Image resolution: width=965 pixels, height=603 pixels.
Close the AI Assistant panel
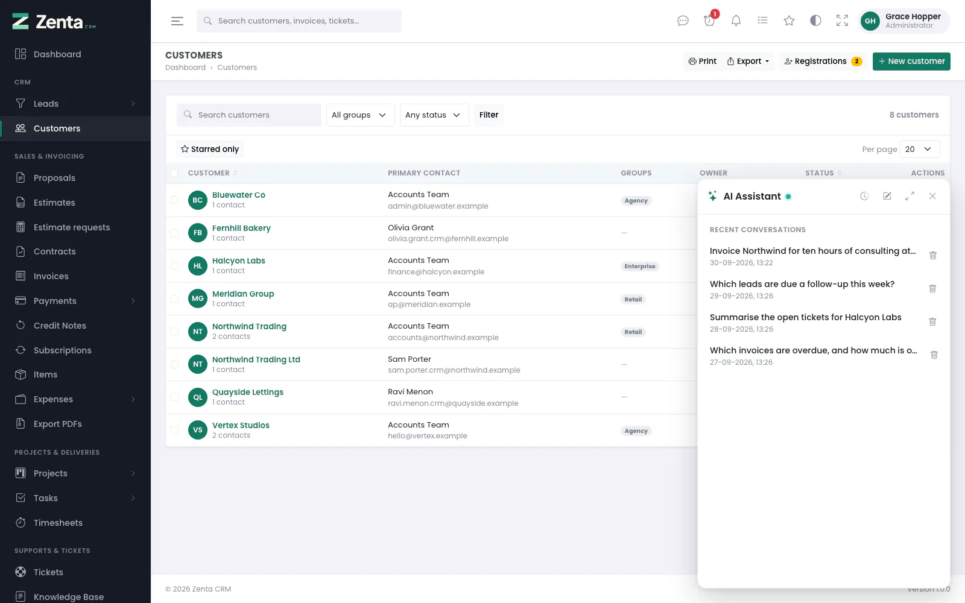point(932,196)
